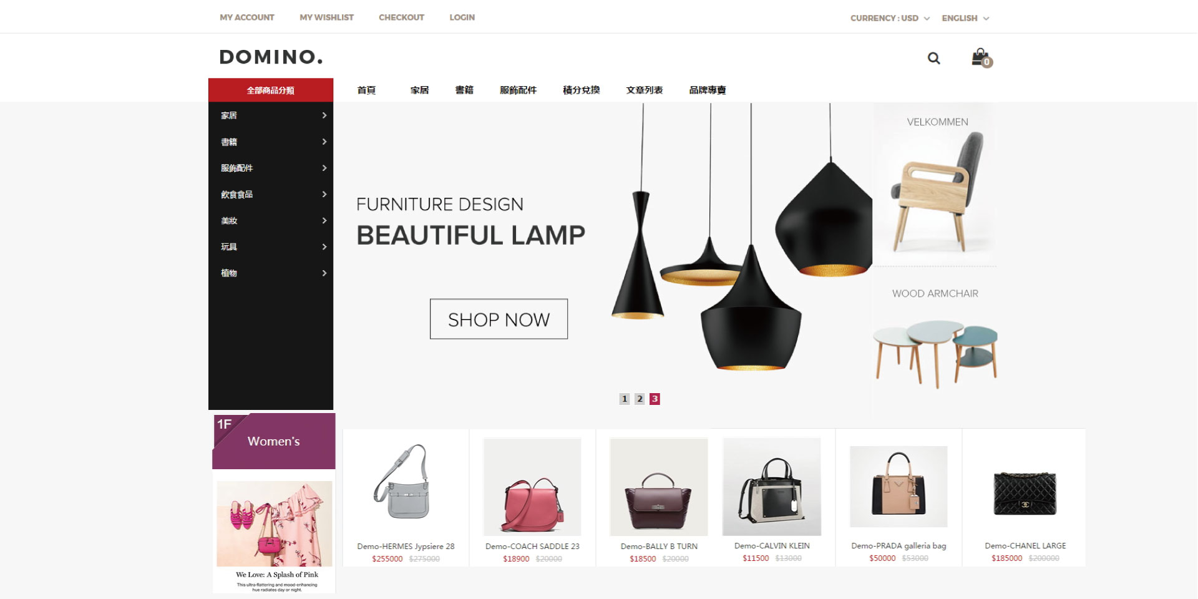Screen dimensions: 1198x599
Task: Open the My Wishlist link
Action: point(326,17)
